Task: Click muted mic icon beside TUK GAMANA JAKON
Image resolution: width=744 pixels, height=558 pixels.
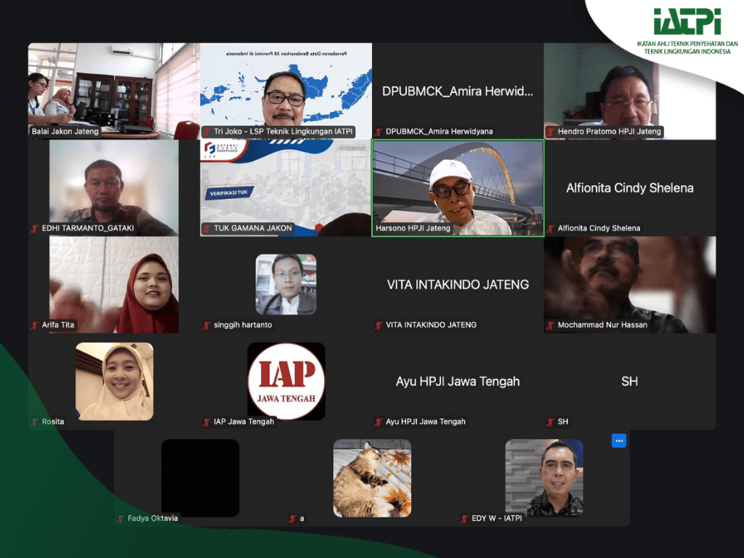Action: coord(207,228)
